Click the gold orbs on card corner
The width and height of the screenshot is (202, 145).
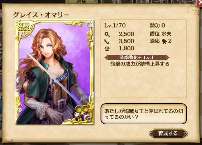click(x=81, y=109)
